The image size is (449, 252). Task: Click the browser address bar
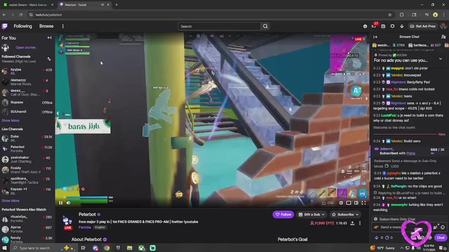tap(207, 15)
